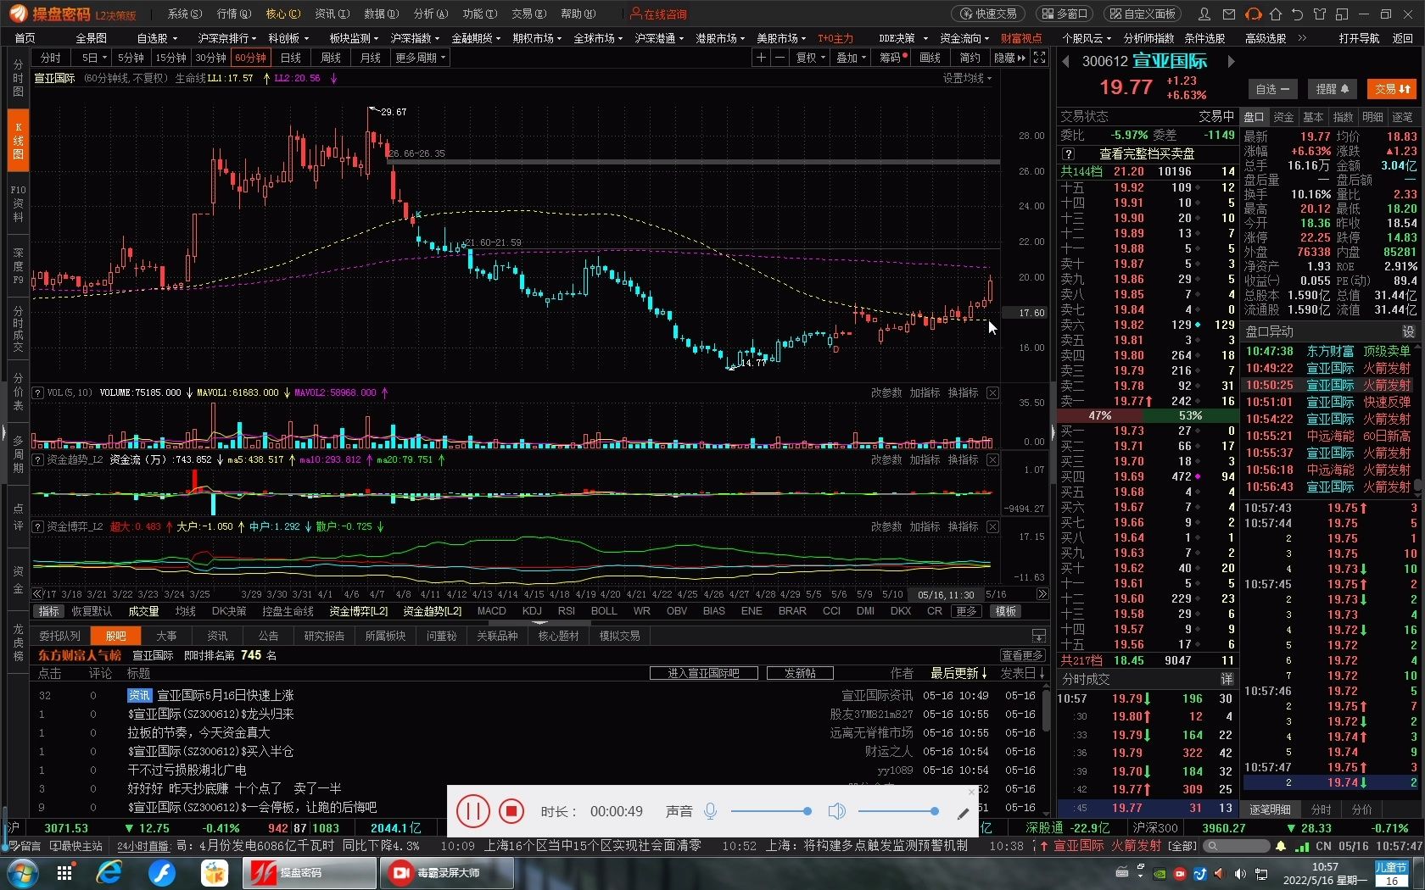Select the 5分钟 period

coord(131,58)
